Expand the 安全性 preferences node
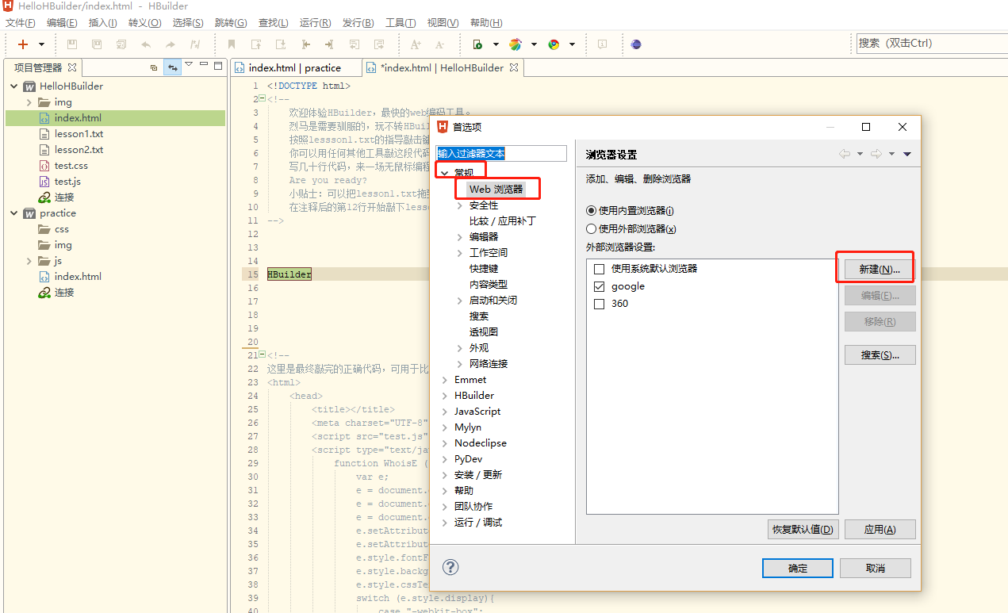The width and height of the screenshot is (1008, 613). point(460,205)
